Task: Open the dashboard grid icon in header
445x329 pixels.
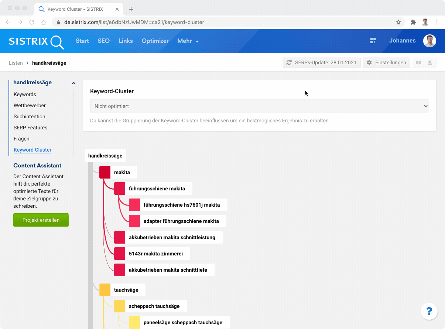Action: click(x=373, y=41)
